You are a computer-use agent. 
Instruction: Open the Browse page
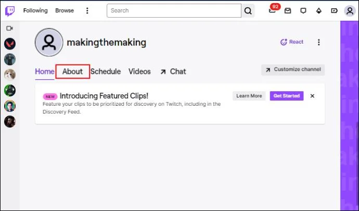click(x=65, y=10)
